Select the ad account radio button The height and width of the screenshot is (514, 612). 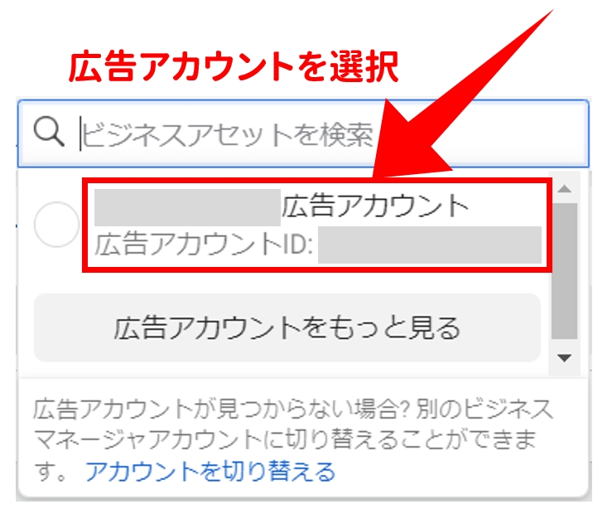pyautogui.click(x=56, y=225)
